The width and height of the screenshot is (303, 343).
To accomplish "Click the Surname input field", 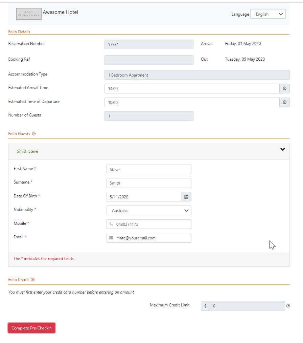I will [x=149, y=183].
